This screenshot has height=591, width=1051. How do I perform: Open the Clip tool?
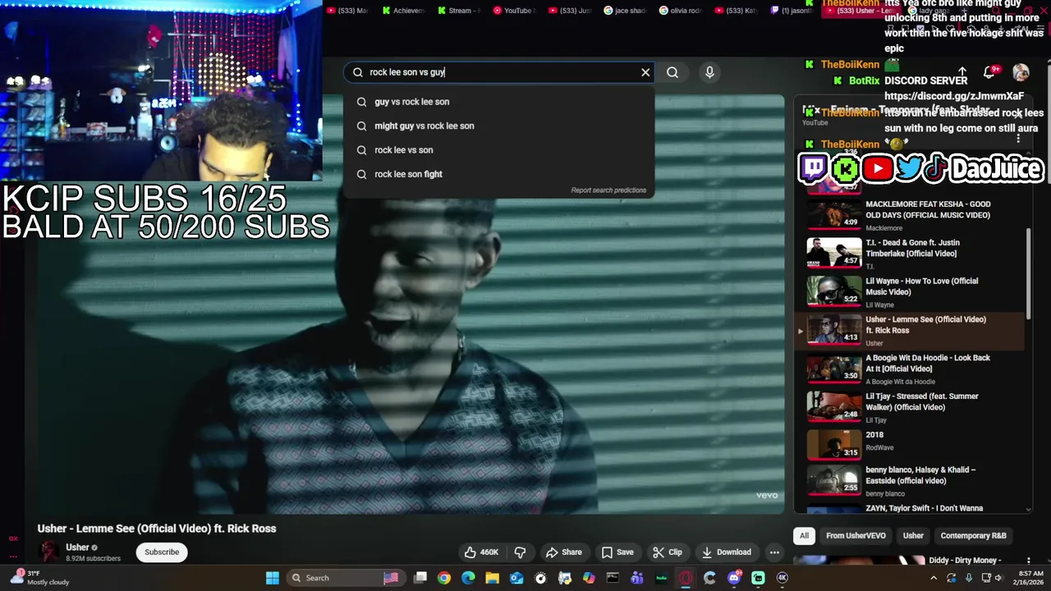point(668,552)
